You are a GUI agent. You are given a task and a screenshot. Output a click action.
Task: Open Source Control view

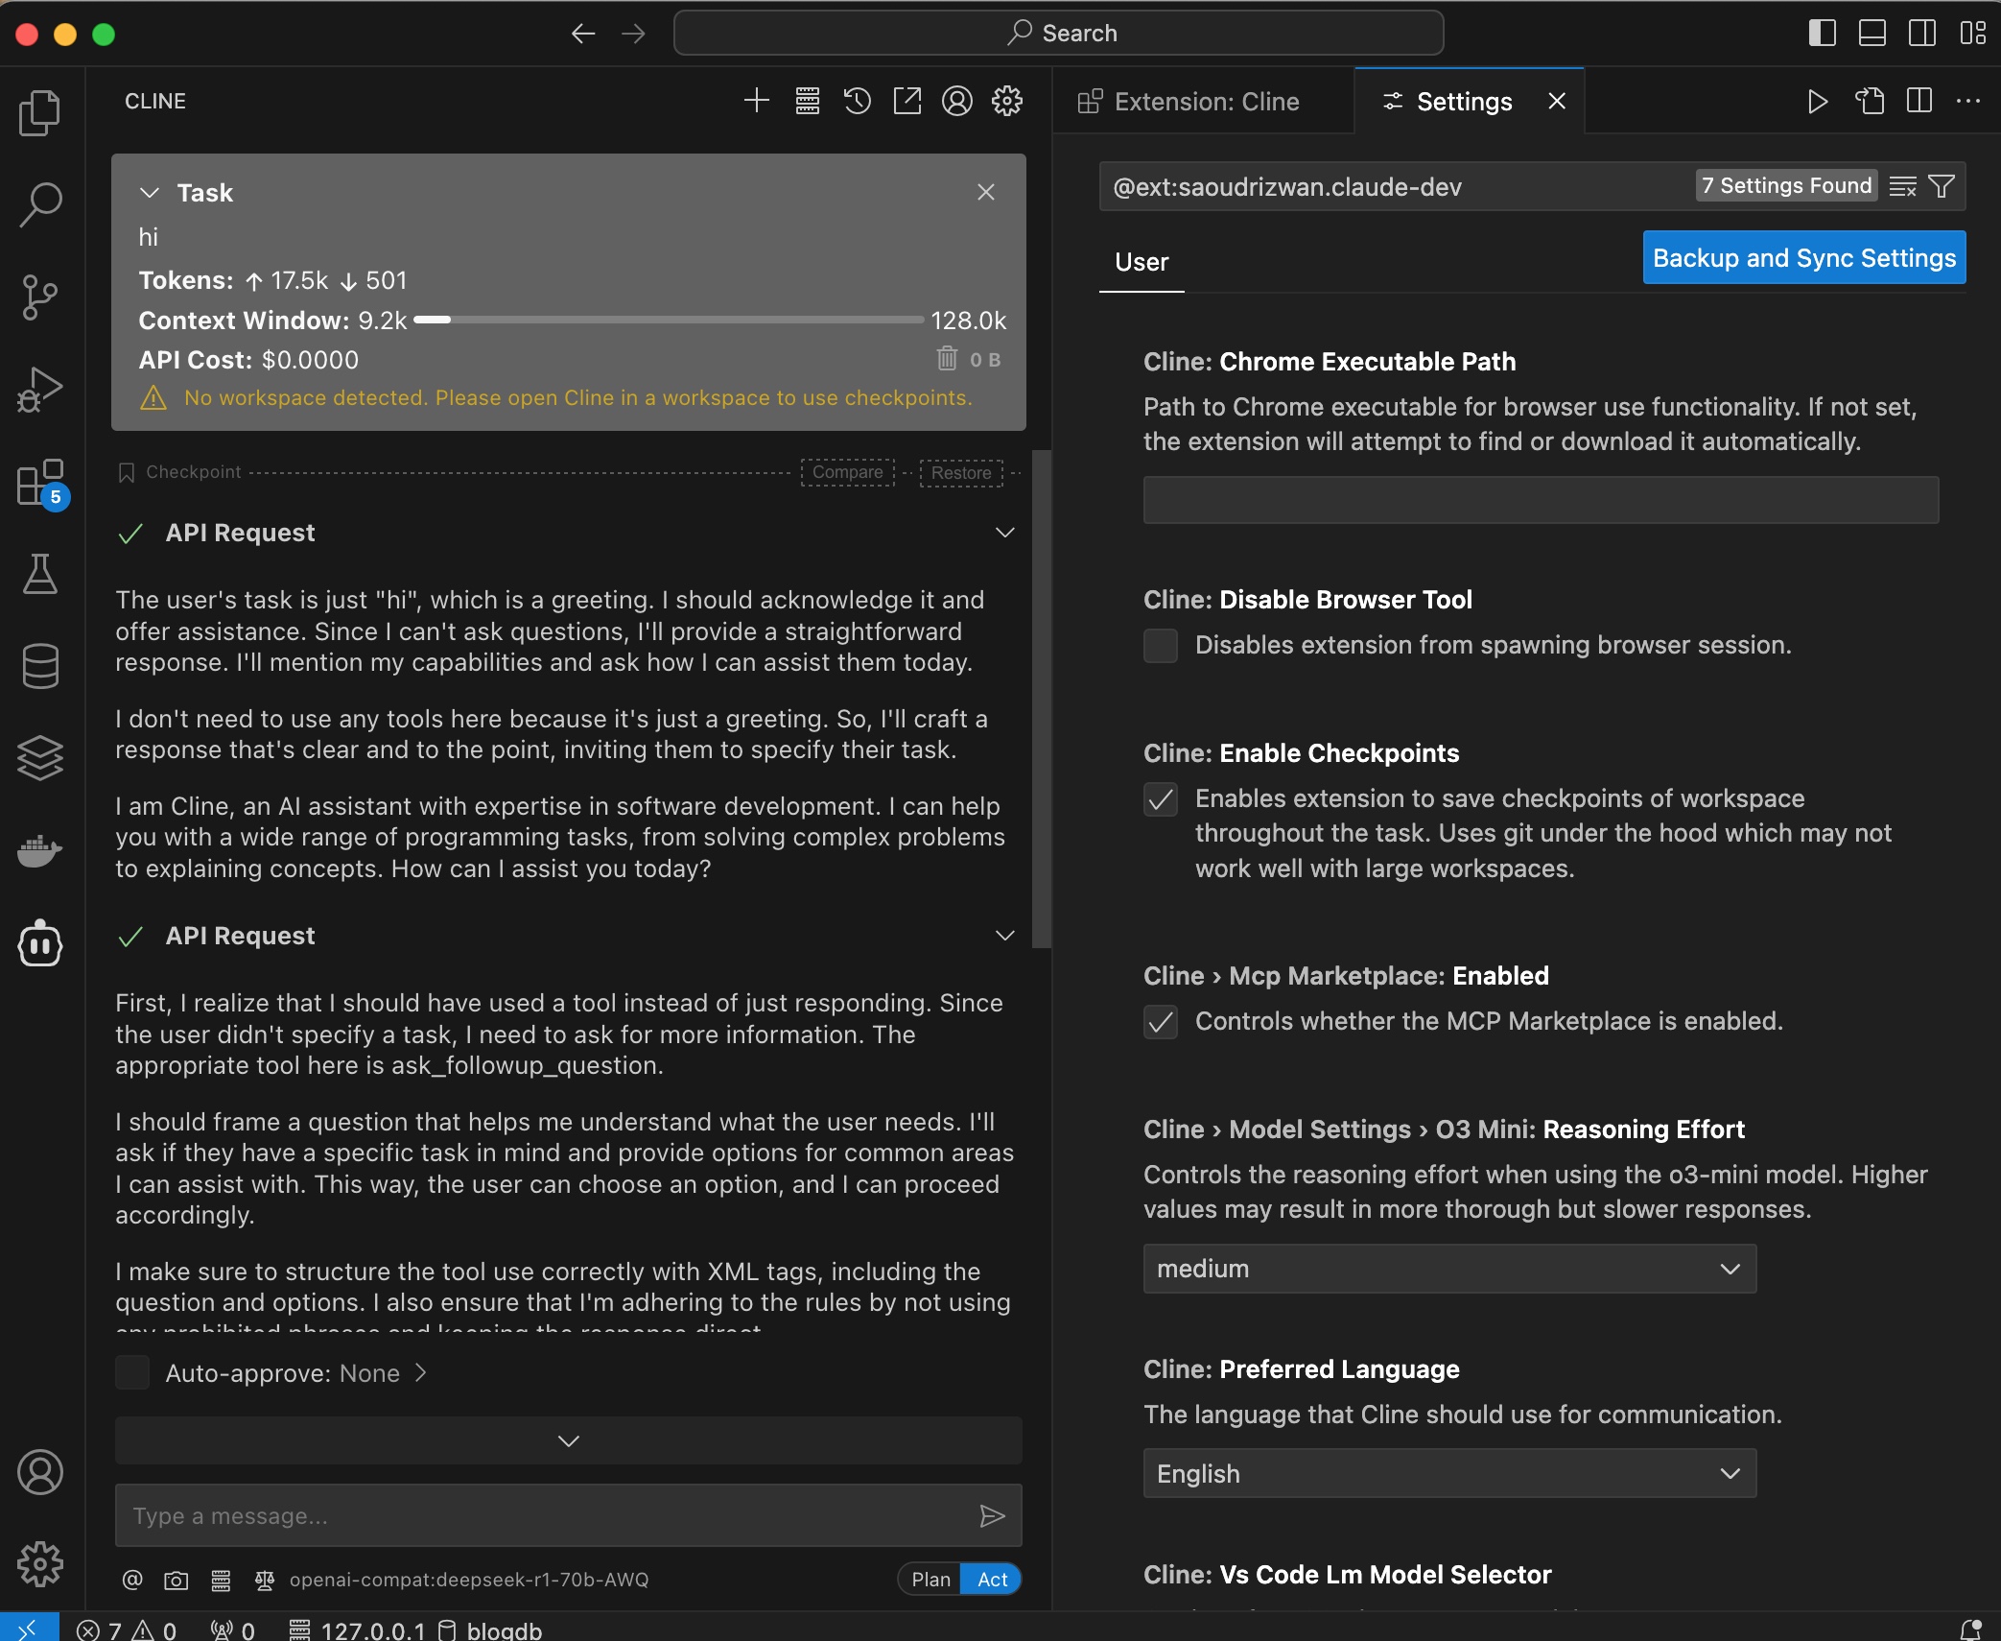(40, 297)
